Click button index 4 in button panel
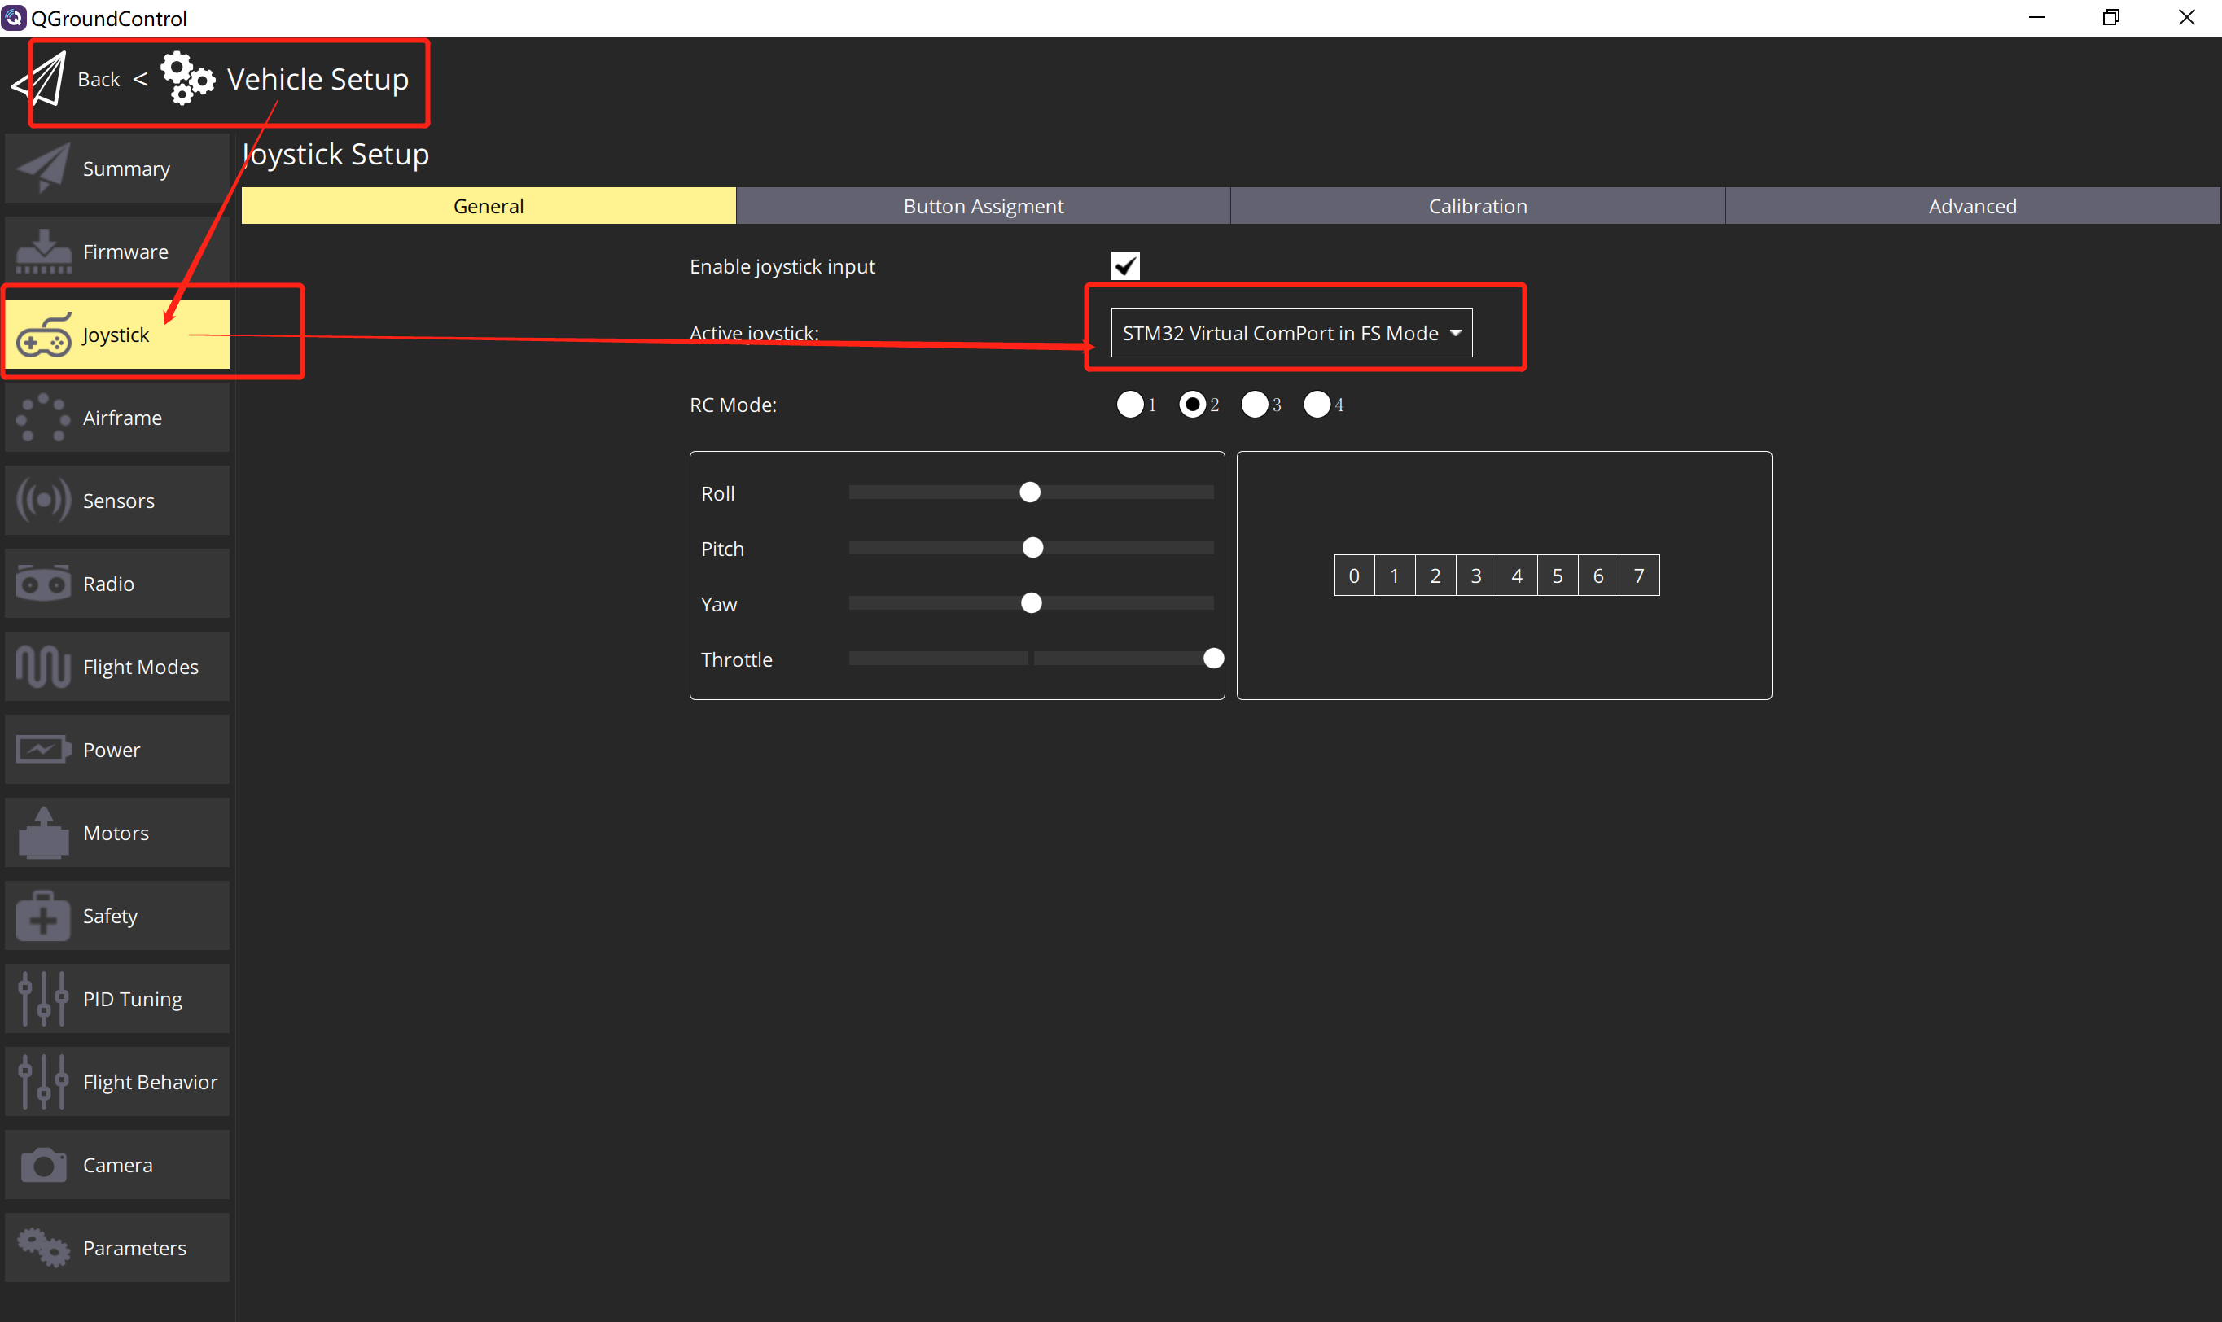 1515,576
